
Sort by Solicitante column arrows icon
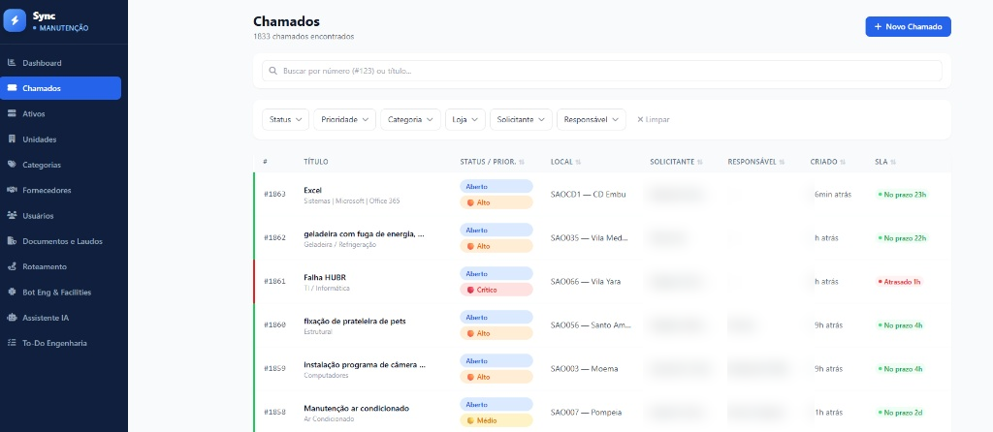tap(700, 162)
